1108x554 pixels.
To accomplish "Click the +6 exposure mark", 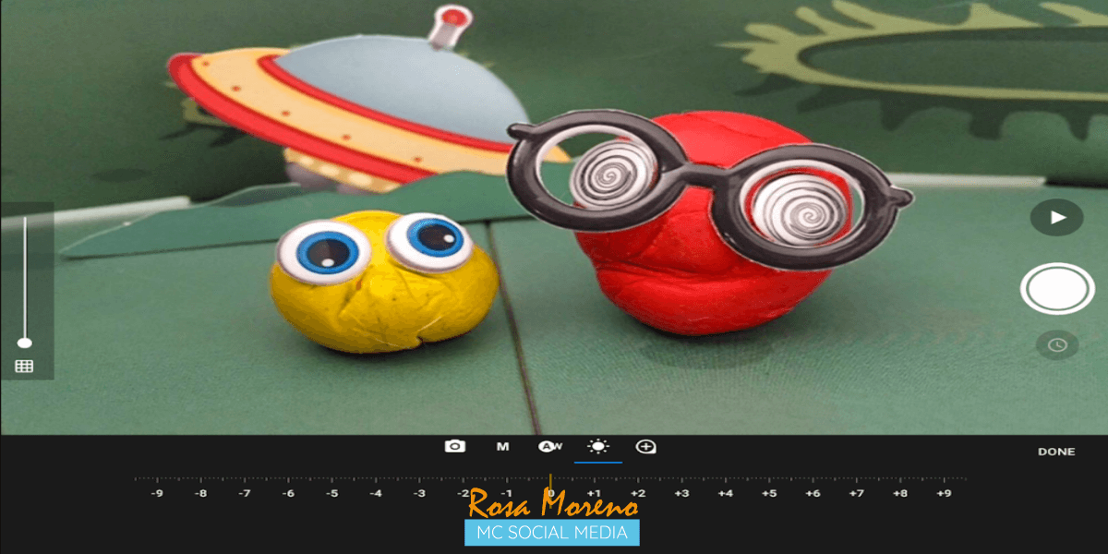I will click(x=813, y=493).
